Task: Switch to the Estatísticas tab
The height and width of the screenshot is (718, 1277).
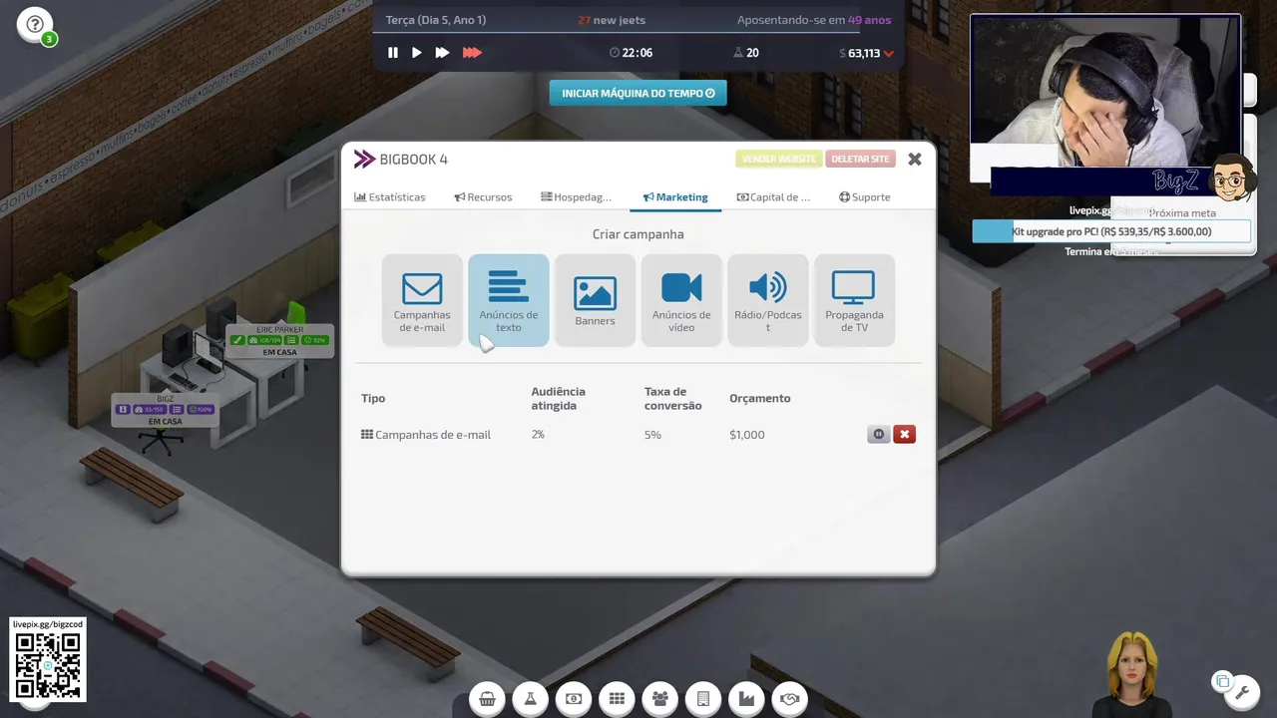Action: (390, 197)
